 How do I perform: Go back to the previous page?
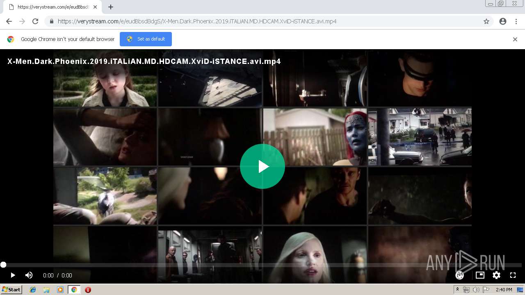(9, 21)
